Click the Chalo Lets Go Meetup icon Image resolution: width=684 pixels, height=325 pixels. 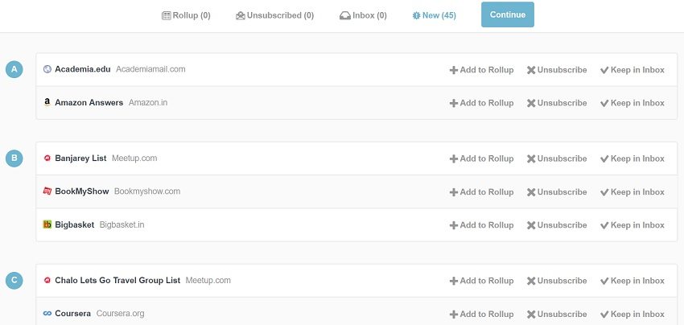(47, 281)
